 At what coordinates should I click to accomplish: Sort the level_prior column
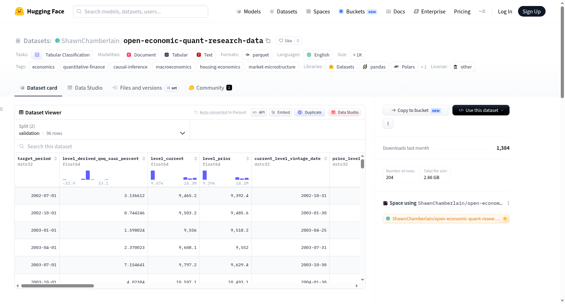[x=248, y=159]
